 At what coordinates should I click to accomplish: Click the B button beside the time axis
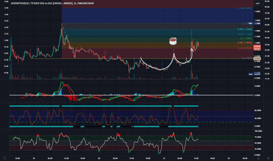pos(268,158)
